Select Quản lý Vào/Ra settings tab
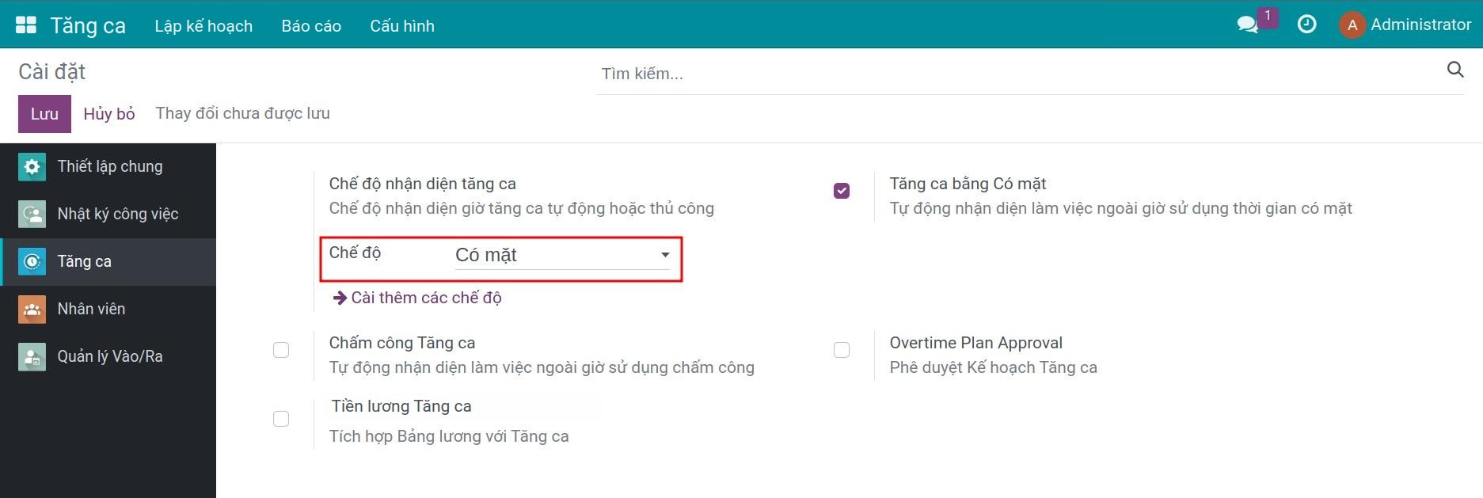The height and width of the screenshot is (498, 1483). tap(108, 357)
